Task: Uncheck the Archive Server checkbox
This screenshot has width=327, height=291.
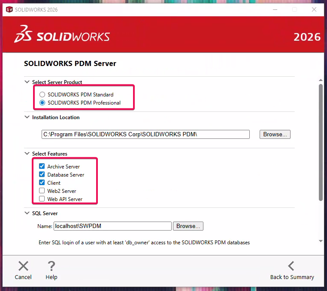Action: click(42, 166)
